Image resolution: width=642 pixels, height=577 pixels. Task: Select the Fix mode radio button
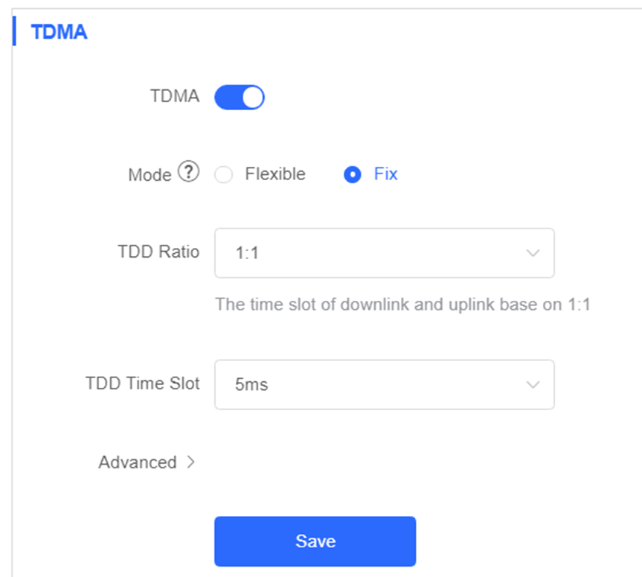(353, 174)
